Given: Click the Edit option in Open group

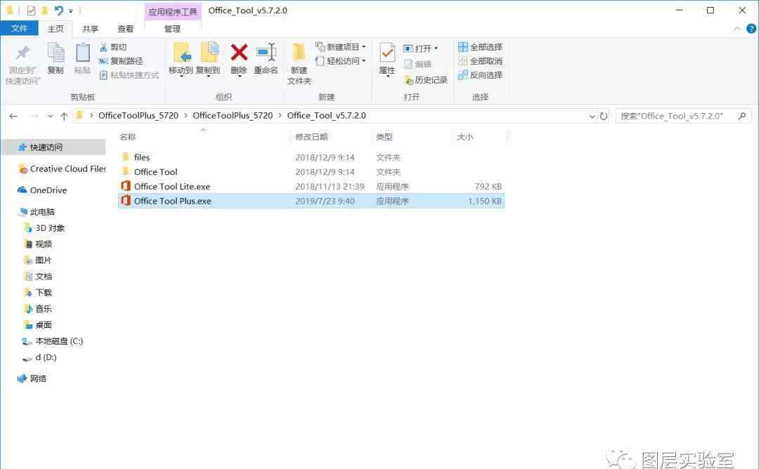Looking at the screenshot, I should [417, 64].
